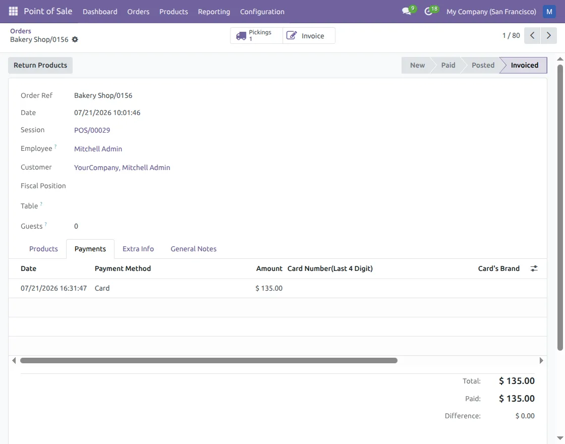Image resolution: width=565 pixels, height=444 pixels.
Task: Click the Employee field help mark
Action: pyautogui.click(x=55, y=146)
